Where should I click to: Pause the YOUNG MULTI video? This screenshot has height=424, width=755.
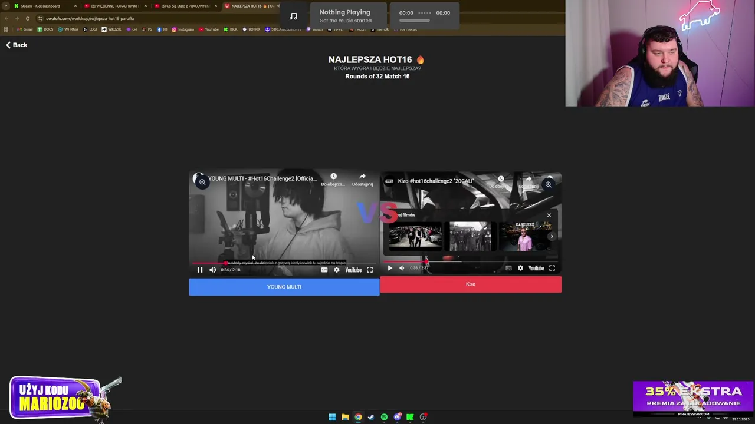pyautogui.click(x=200, y=270)
